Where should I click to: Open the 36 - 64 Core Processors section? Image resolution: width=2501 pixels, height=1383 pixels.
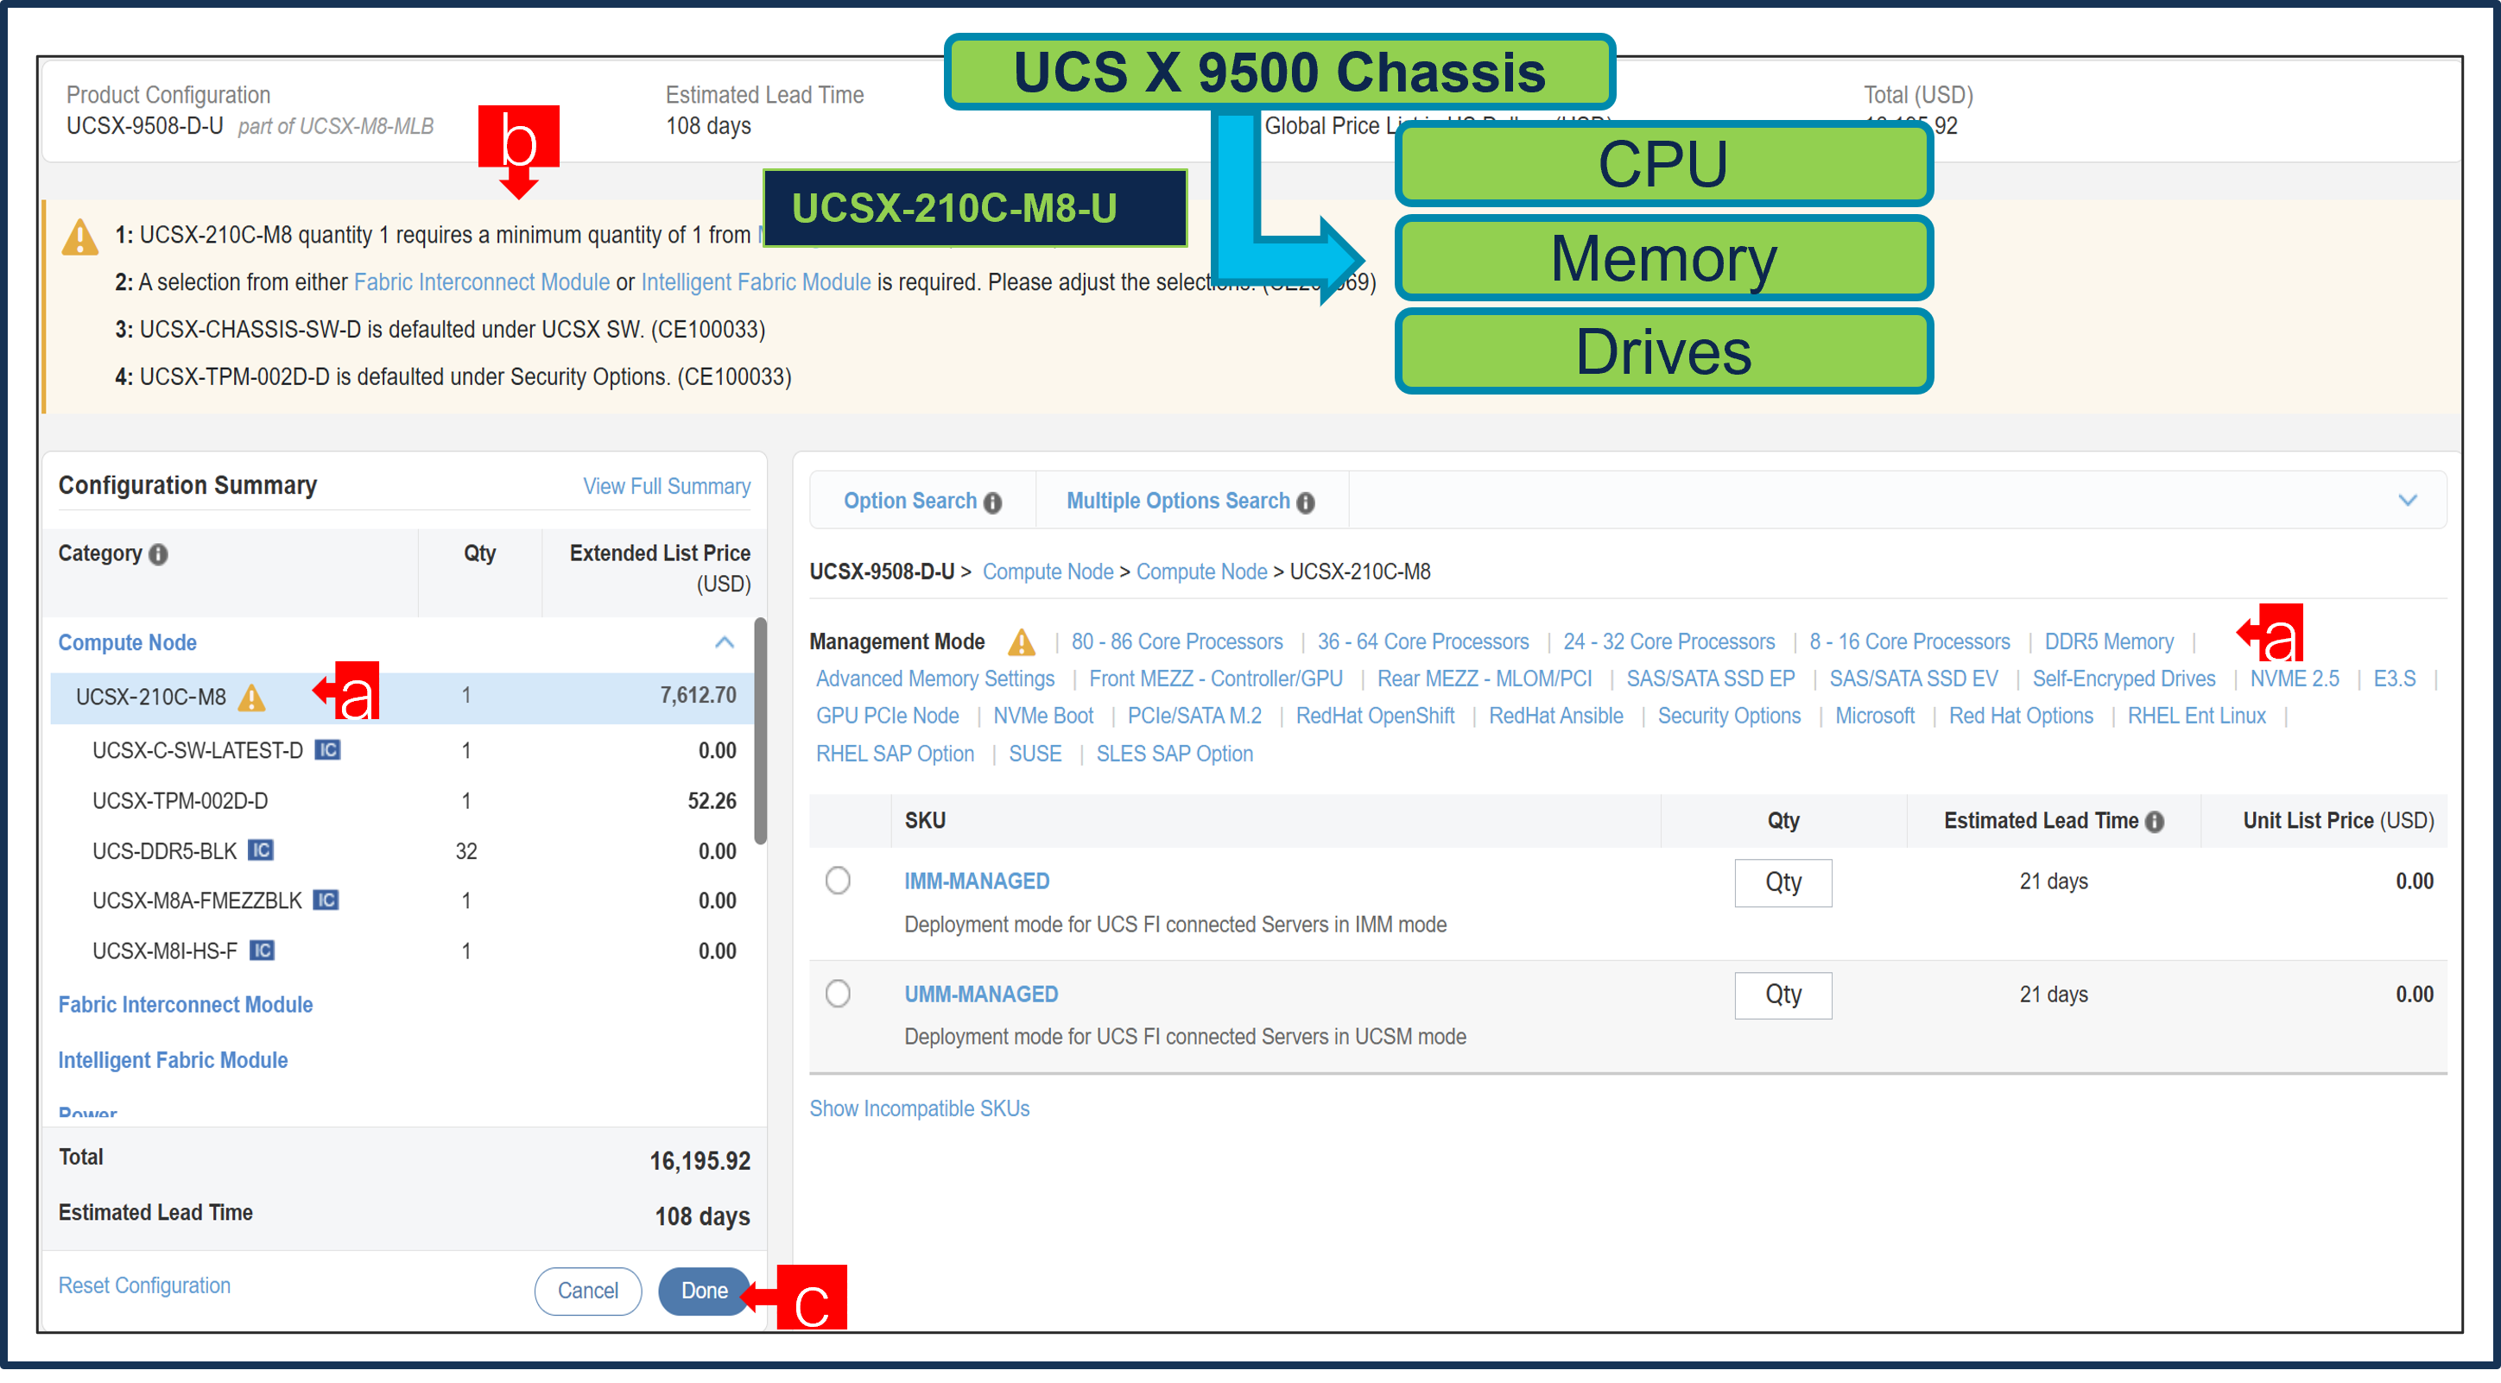coord(1422,642)
